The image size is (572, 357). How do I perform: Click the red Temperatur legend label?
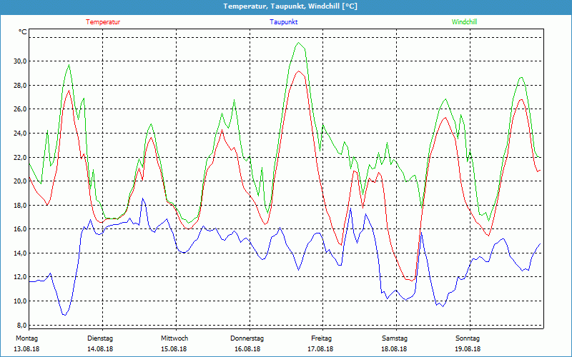point(103,22)
